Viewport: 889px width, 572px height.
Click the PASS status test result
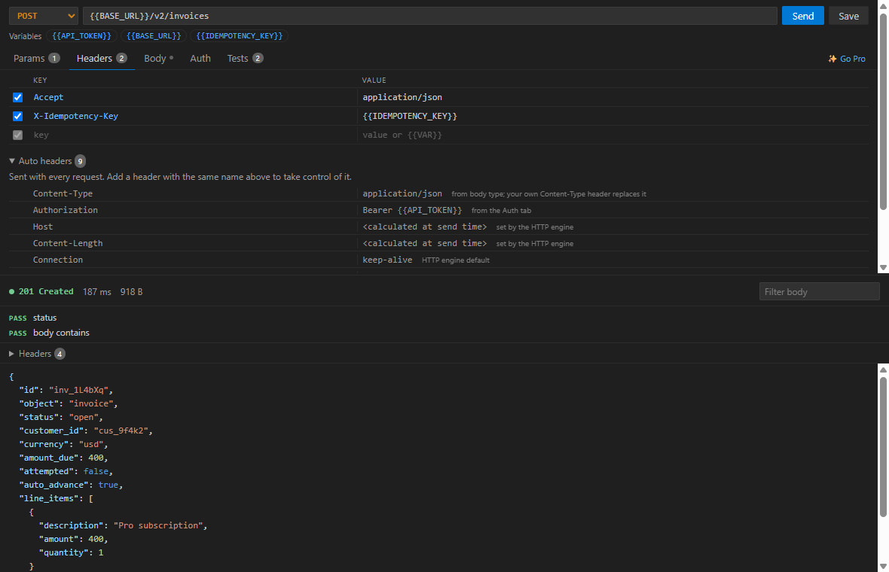pos(33,318)
